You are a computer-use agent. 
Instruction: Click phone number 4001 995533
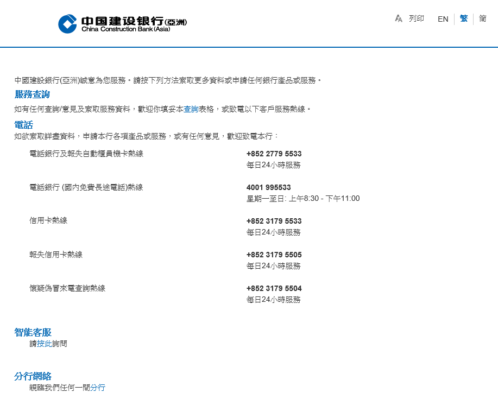(269, 188)
